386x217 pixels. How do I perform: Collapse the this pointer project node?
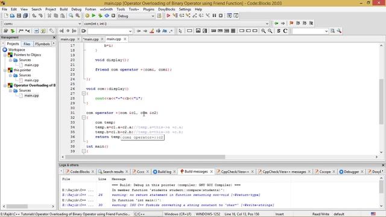point(5,70)
